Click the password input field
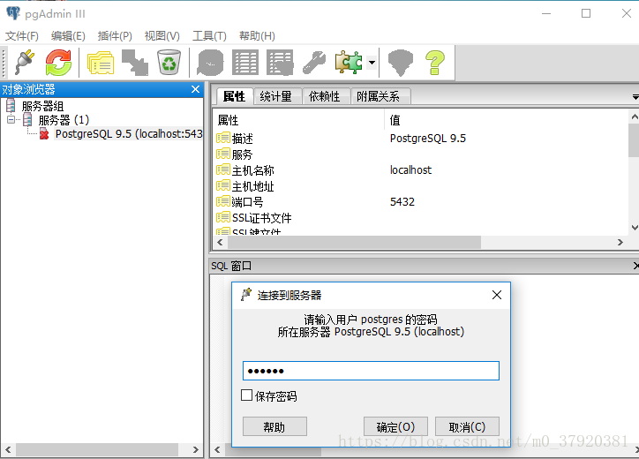Viewport: 639px width, 459px height. 371,371
